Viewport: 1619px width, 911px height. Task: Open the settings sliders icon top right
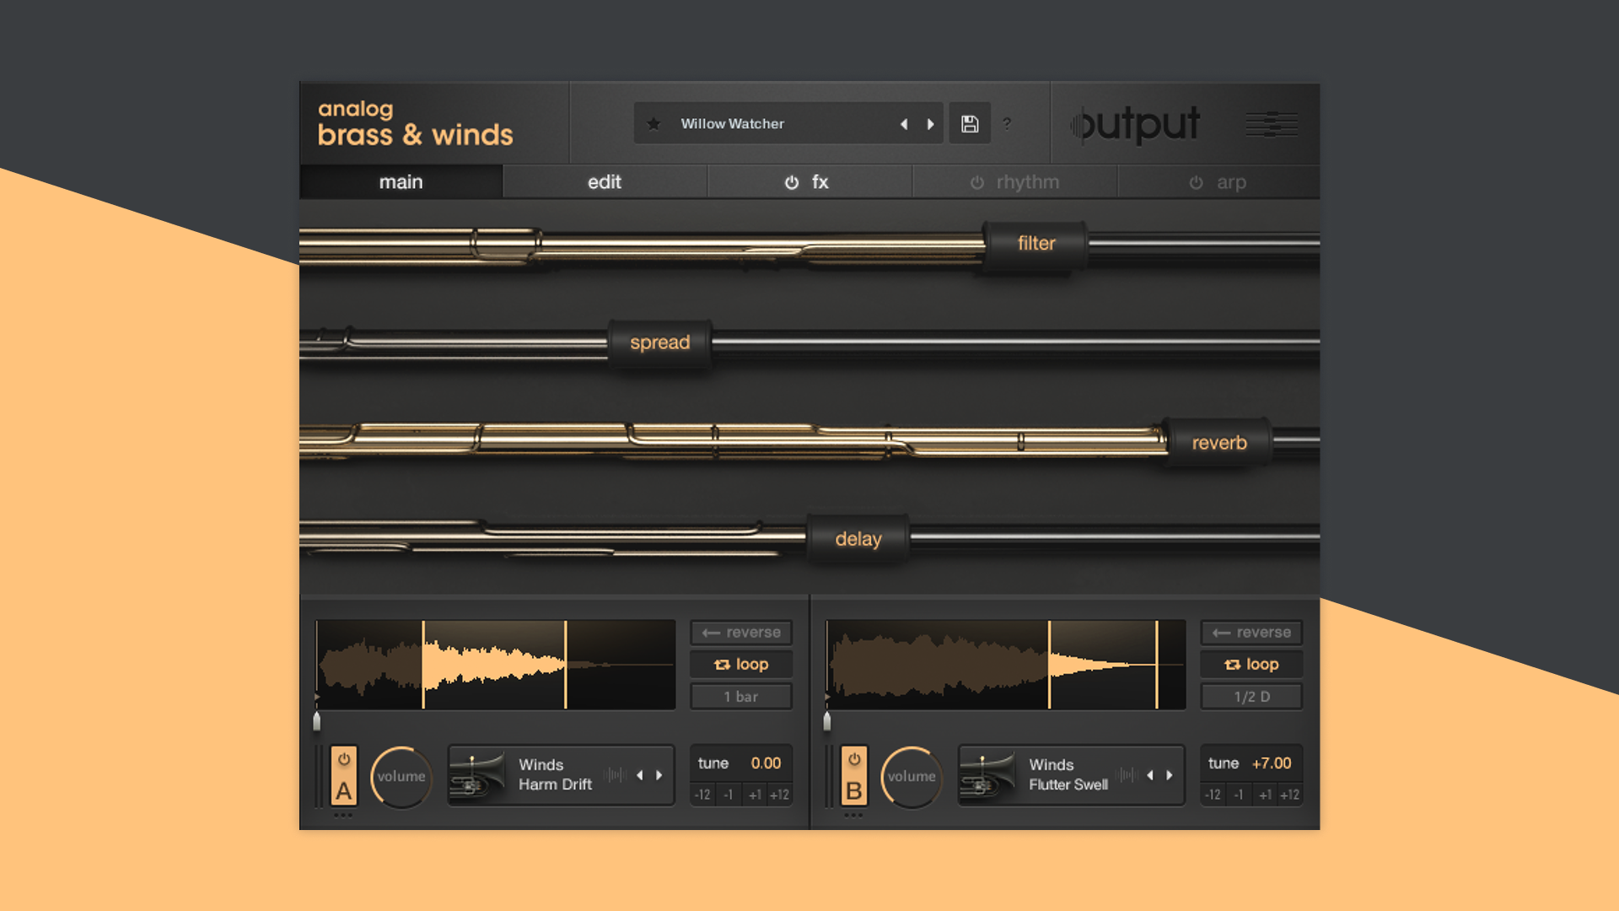[x=1271, y=124]
